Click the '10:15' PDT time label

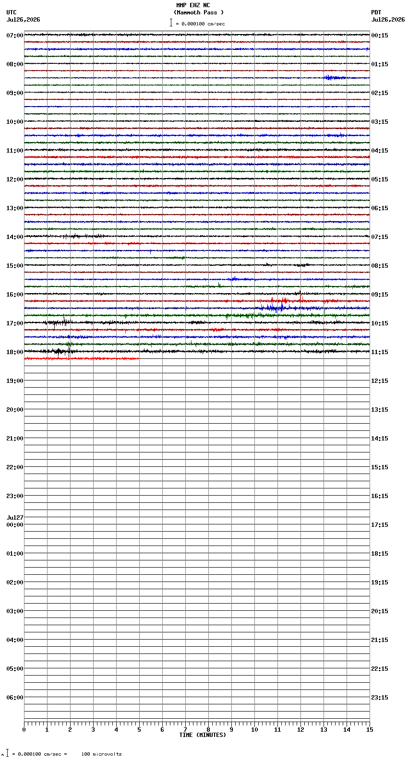pos(380,323)
